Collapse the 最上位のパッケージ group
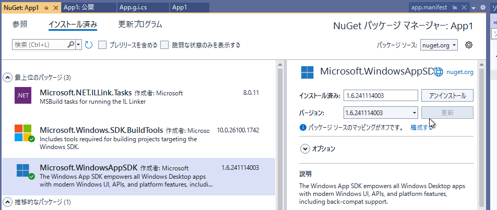The image size is (497, 210). point(8,77)
